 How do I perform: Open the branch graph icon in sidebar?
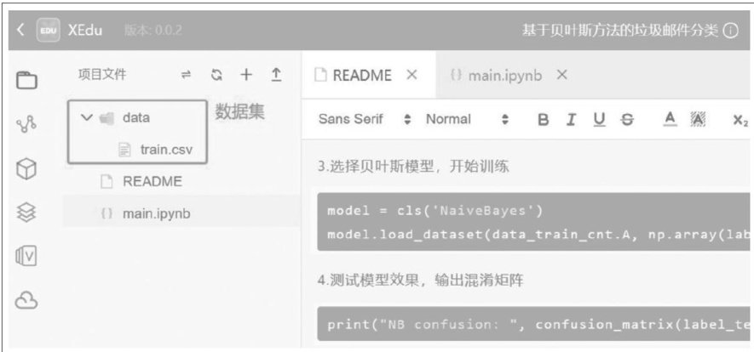point(27,124)
